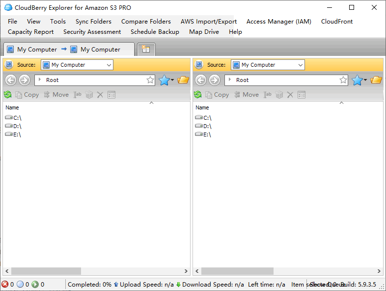
Task: Go back in right pane navigation
Action: click(x=201, y=80)
